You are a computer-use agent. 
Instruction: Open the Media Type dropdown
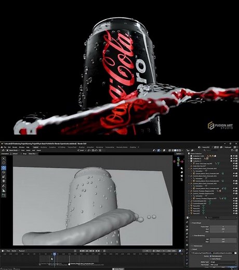click(x=223, y=262)
